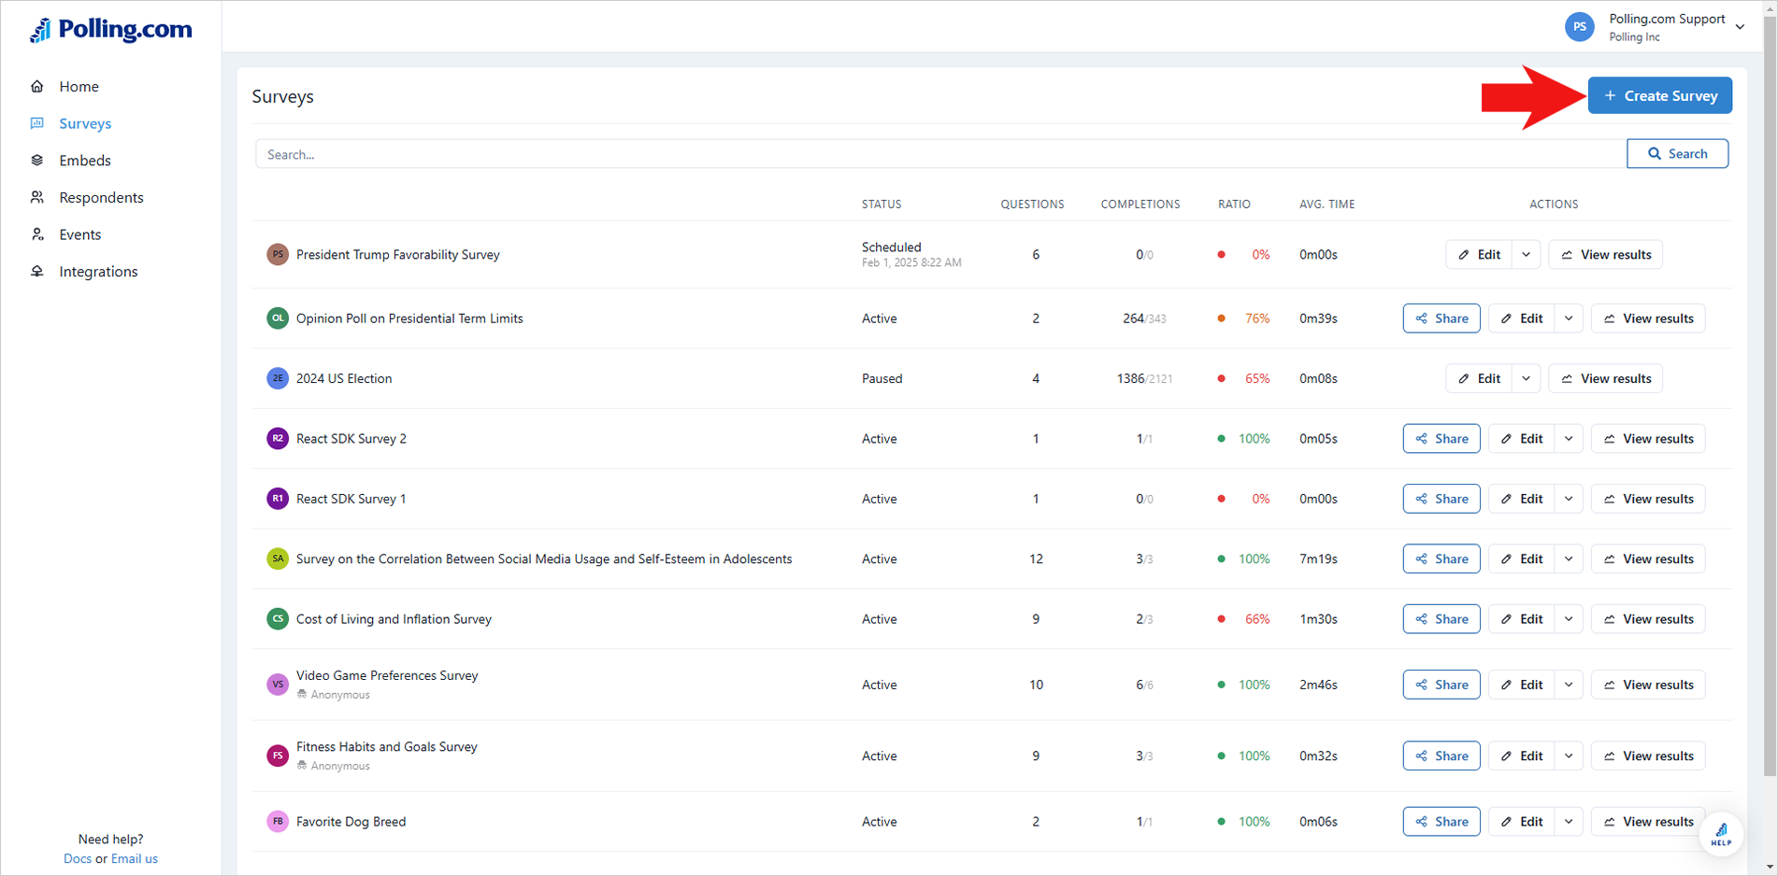Screen dimensions: 1778x876
Task: Expand Edit dropdown for Trump Favorability Survey
Action: click(1526, 254)
